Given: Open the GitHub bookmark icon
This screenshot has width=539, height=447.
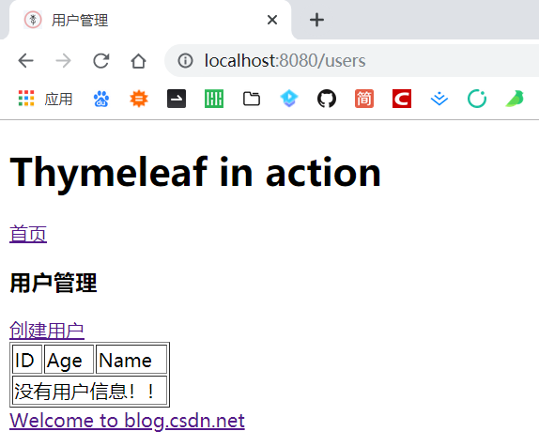Looking at the screenshot, I should 327,99.
